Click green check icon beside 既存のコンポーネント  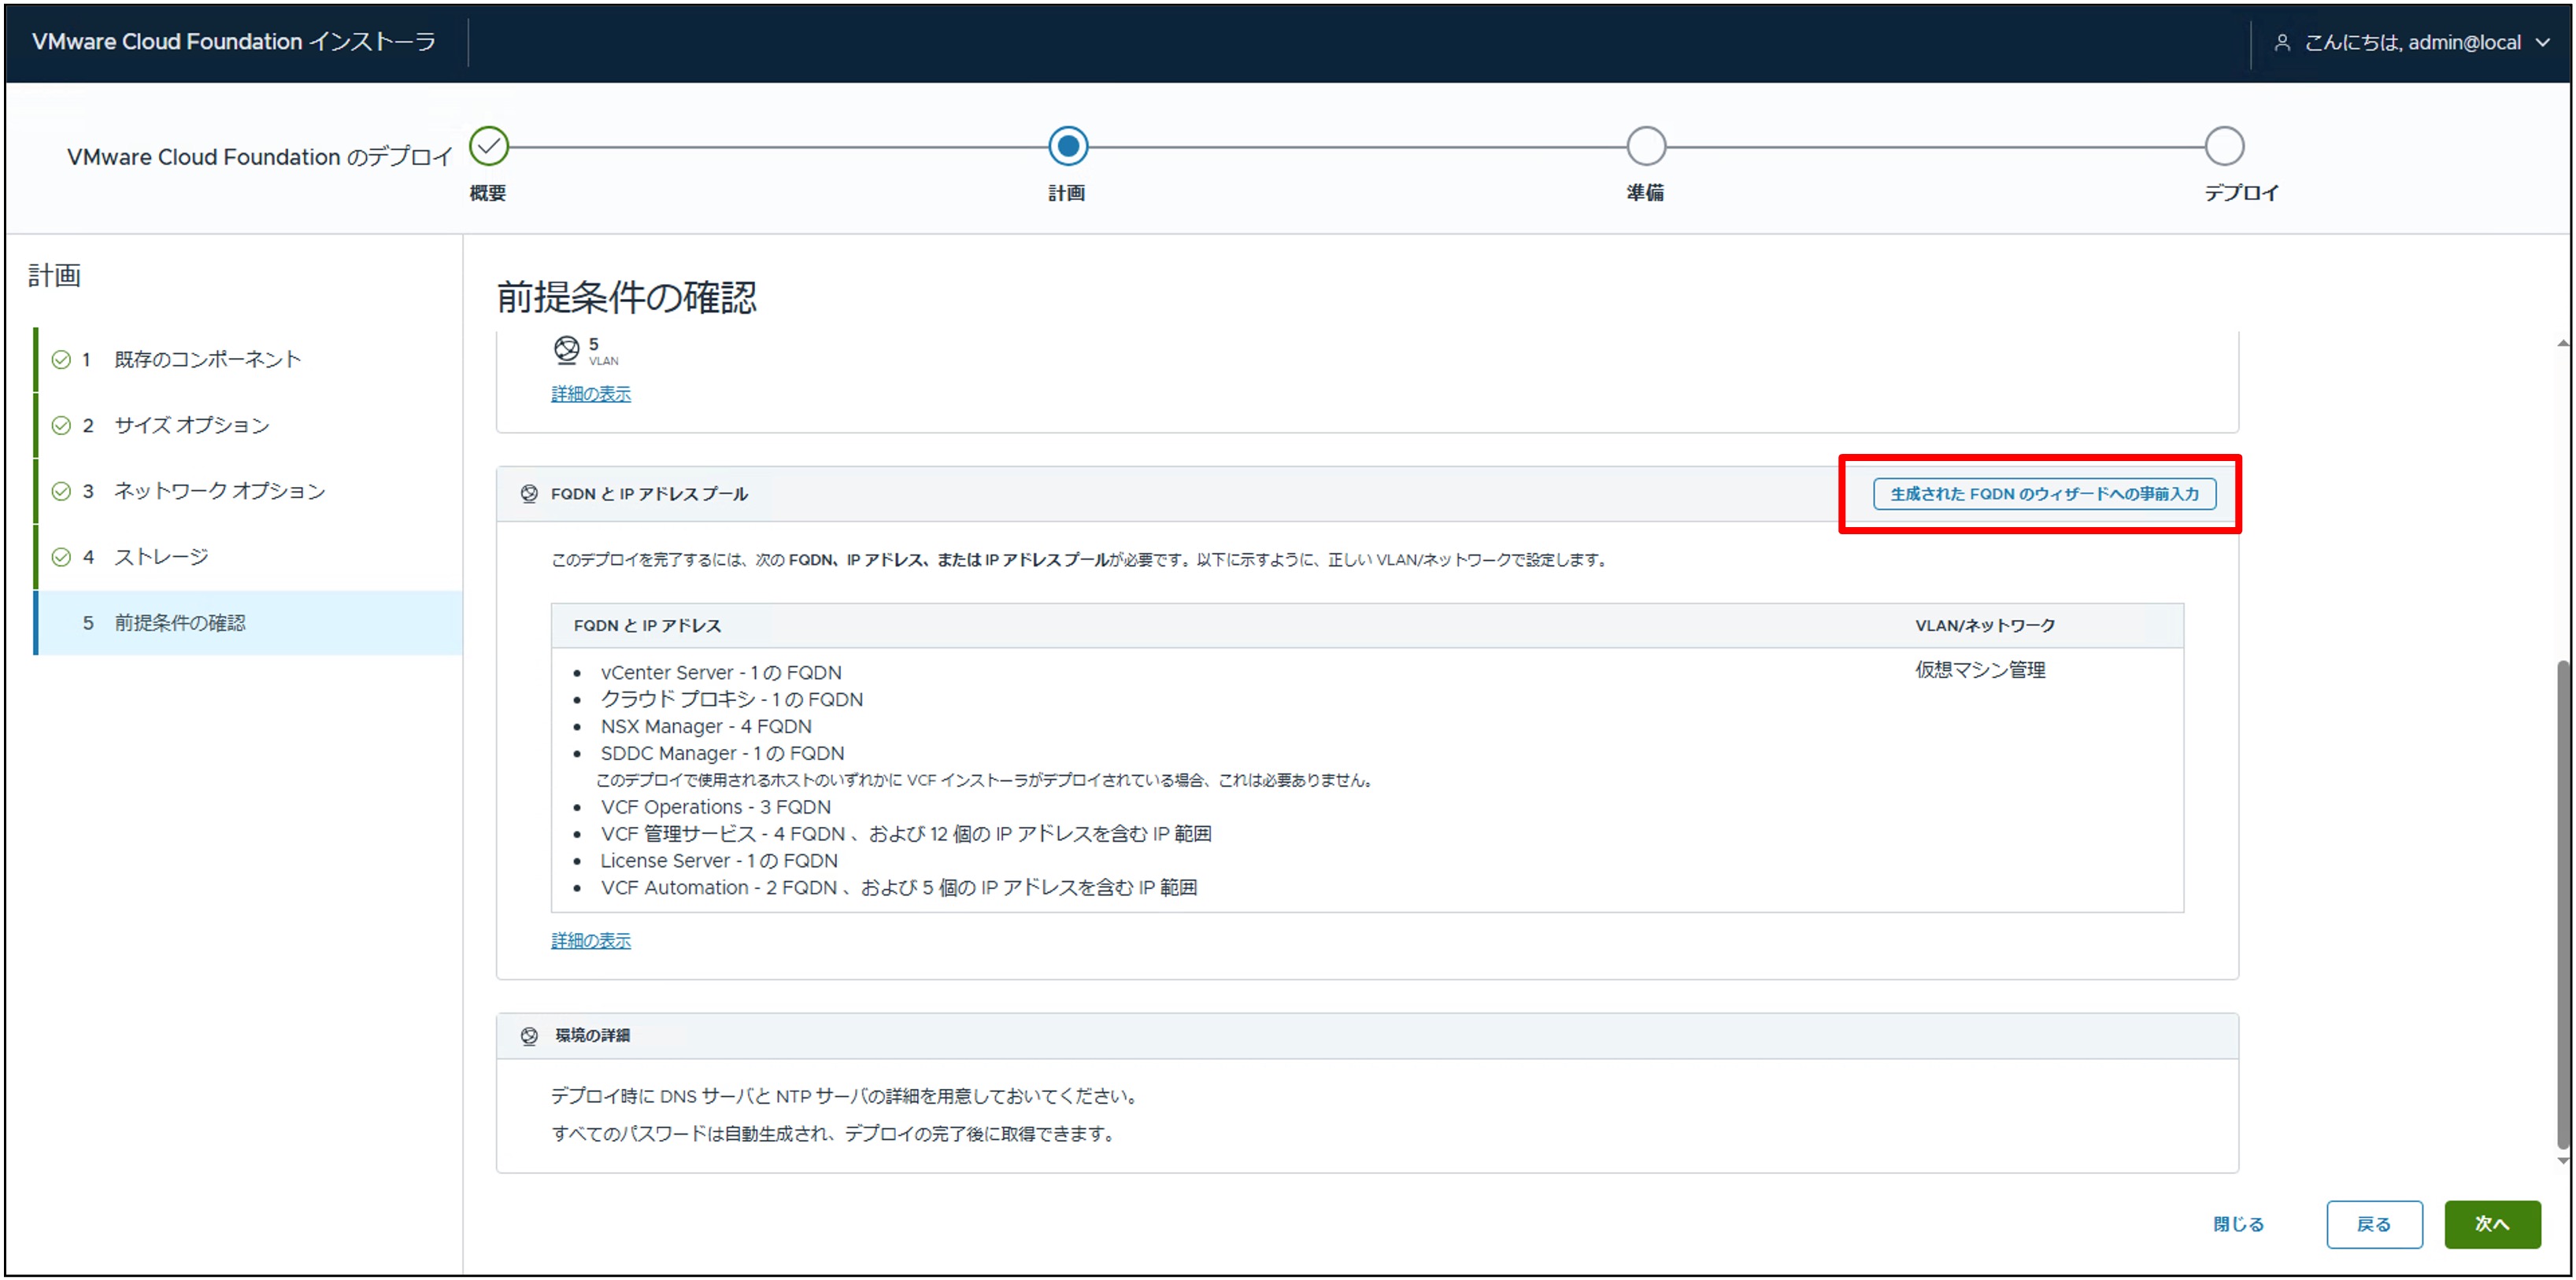(x=61, y=360)
